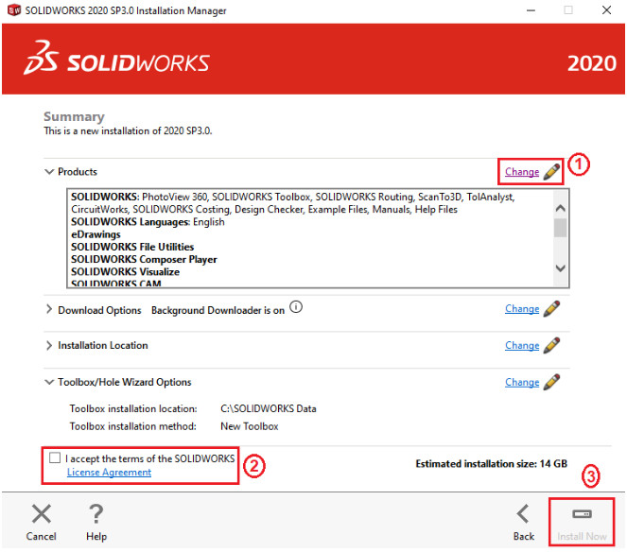This screenshot has height=552, width=627.
Task: Click the Cancel X icon
Action: tap(42, 514)
